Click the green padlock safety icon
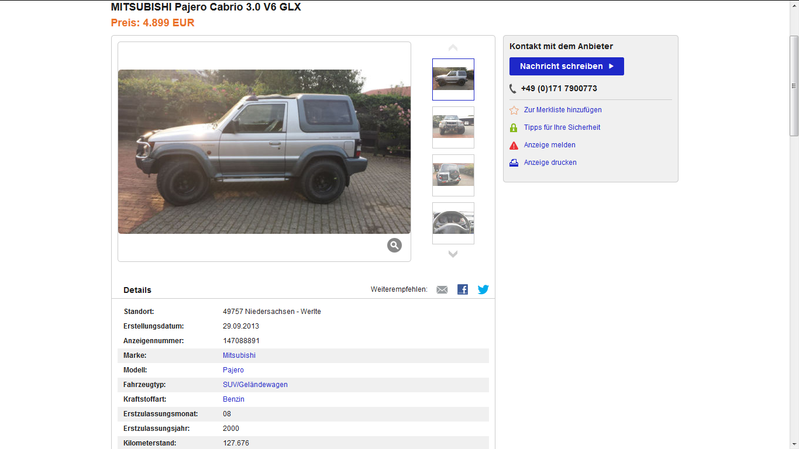799x449 pixels. coord(514,127)
